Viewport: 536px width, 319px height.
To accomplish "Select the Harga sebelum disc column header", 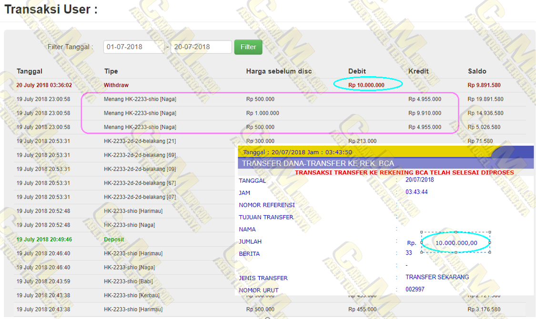I will [279, 71].
